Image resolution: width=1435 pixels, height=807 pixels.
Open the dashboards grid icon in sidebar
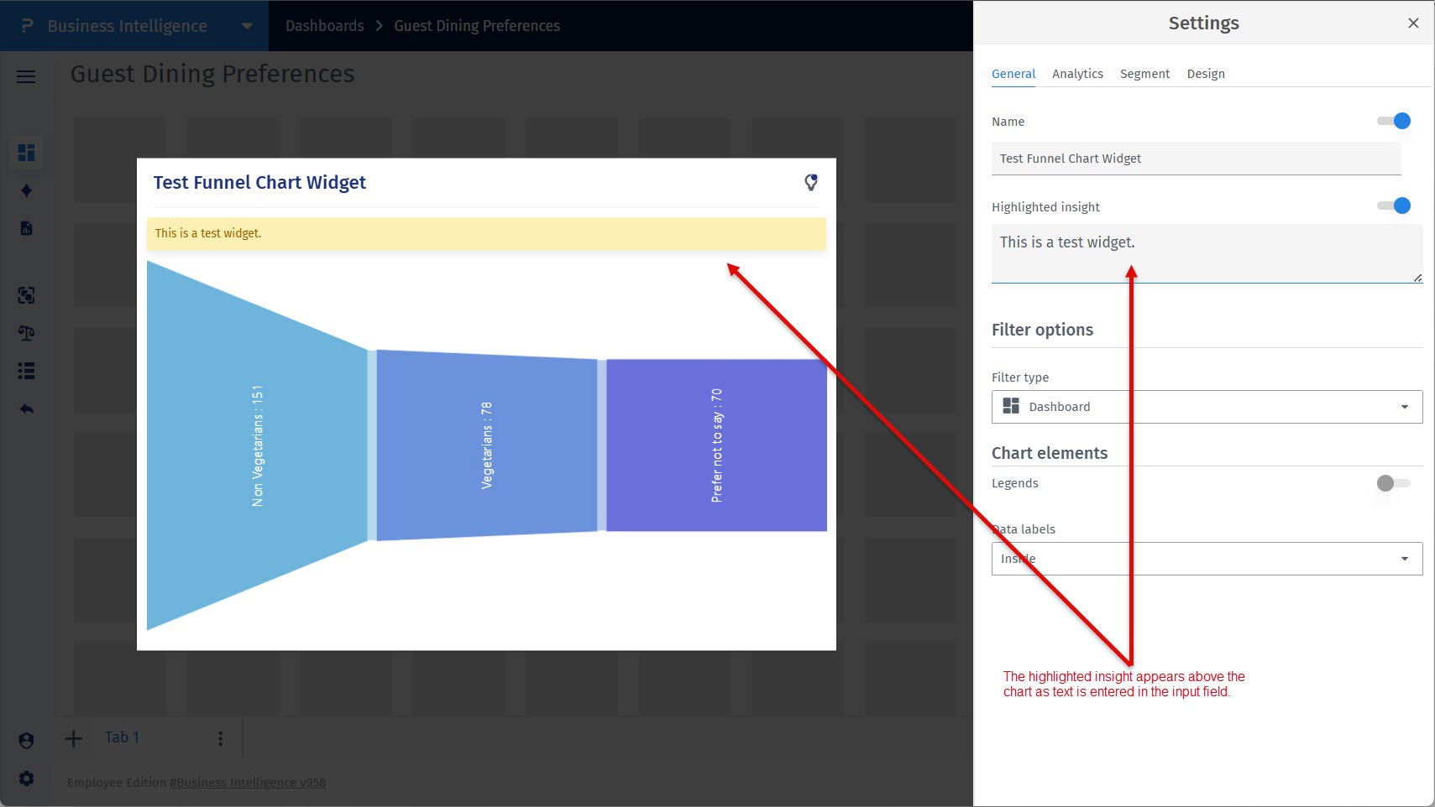[27, 153]
